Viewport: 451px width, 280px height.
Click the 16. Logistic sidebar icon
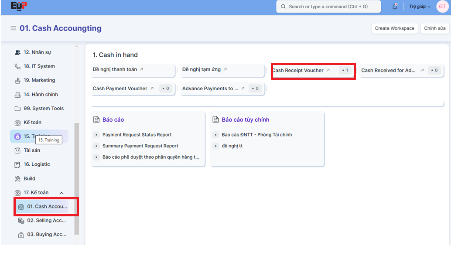(17, 164)
